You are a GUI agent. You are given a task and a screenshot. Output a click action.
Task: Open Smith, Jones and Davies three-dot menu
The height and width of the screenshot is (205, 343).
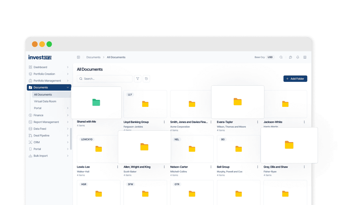(x=211, y=122)
